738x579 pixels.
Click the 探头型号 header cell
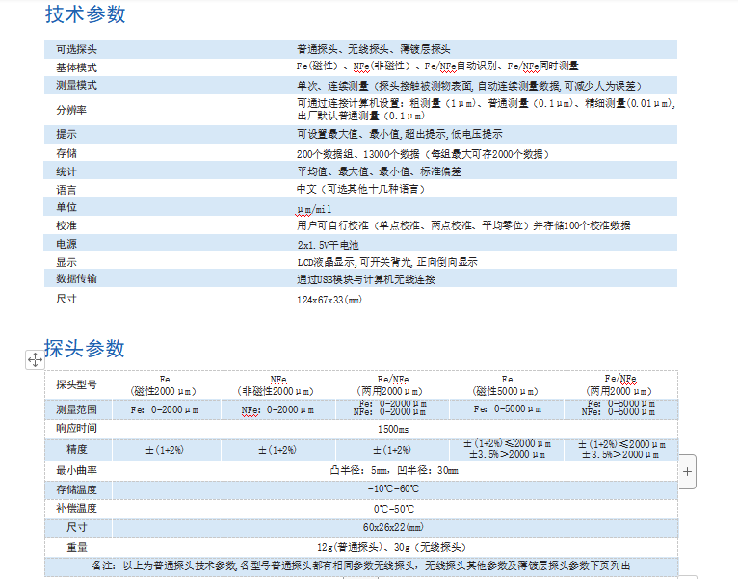click(x=76, y=384)
